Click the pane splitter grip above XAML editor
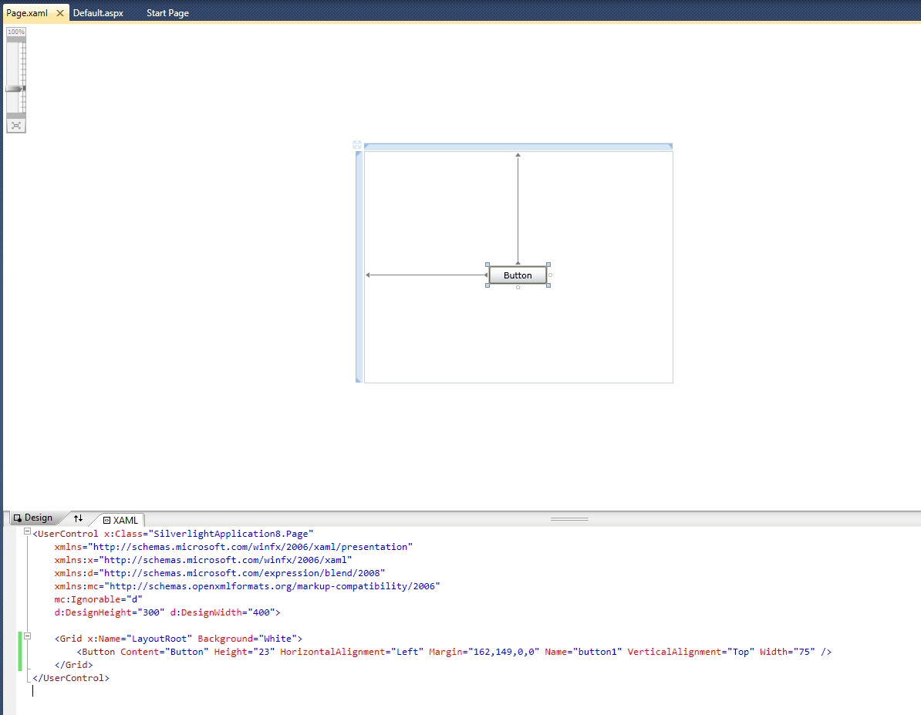Screen dimensions: 921x715 pyautogui.click(x=569, y=519)
